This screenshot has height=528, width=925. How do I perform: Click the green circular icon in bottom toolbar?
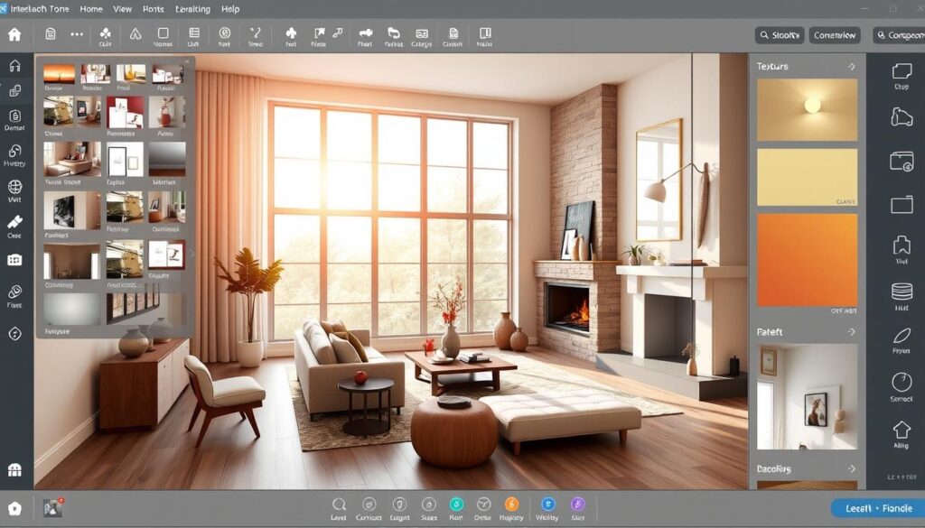[456, 505]
